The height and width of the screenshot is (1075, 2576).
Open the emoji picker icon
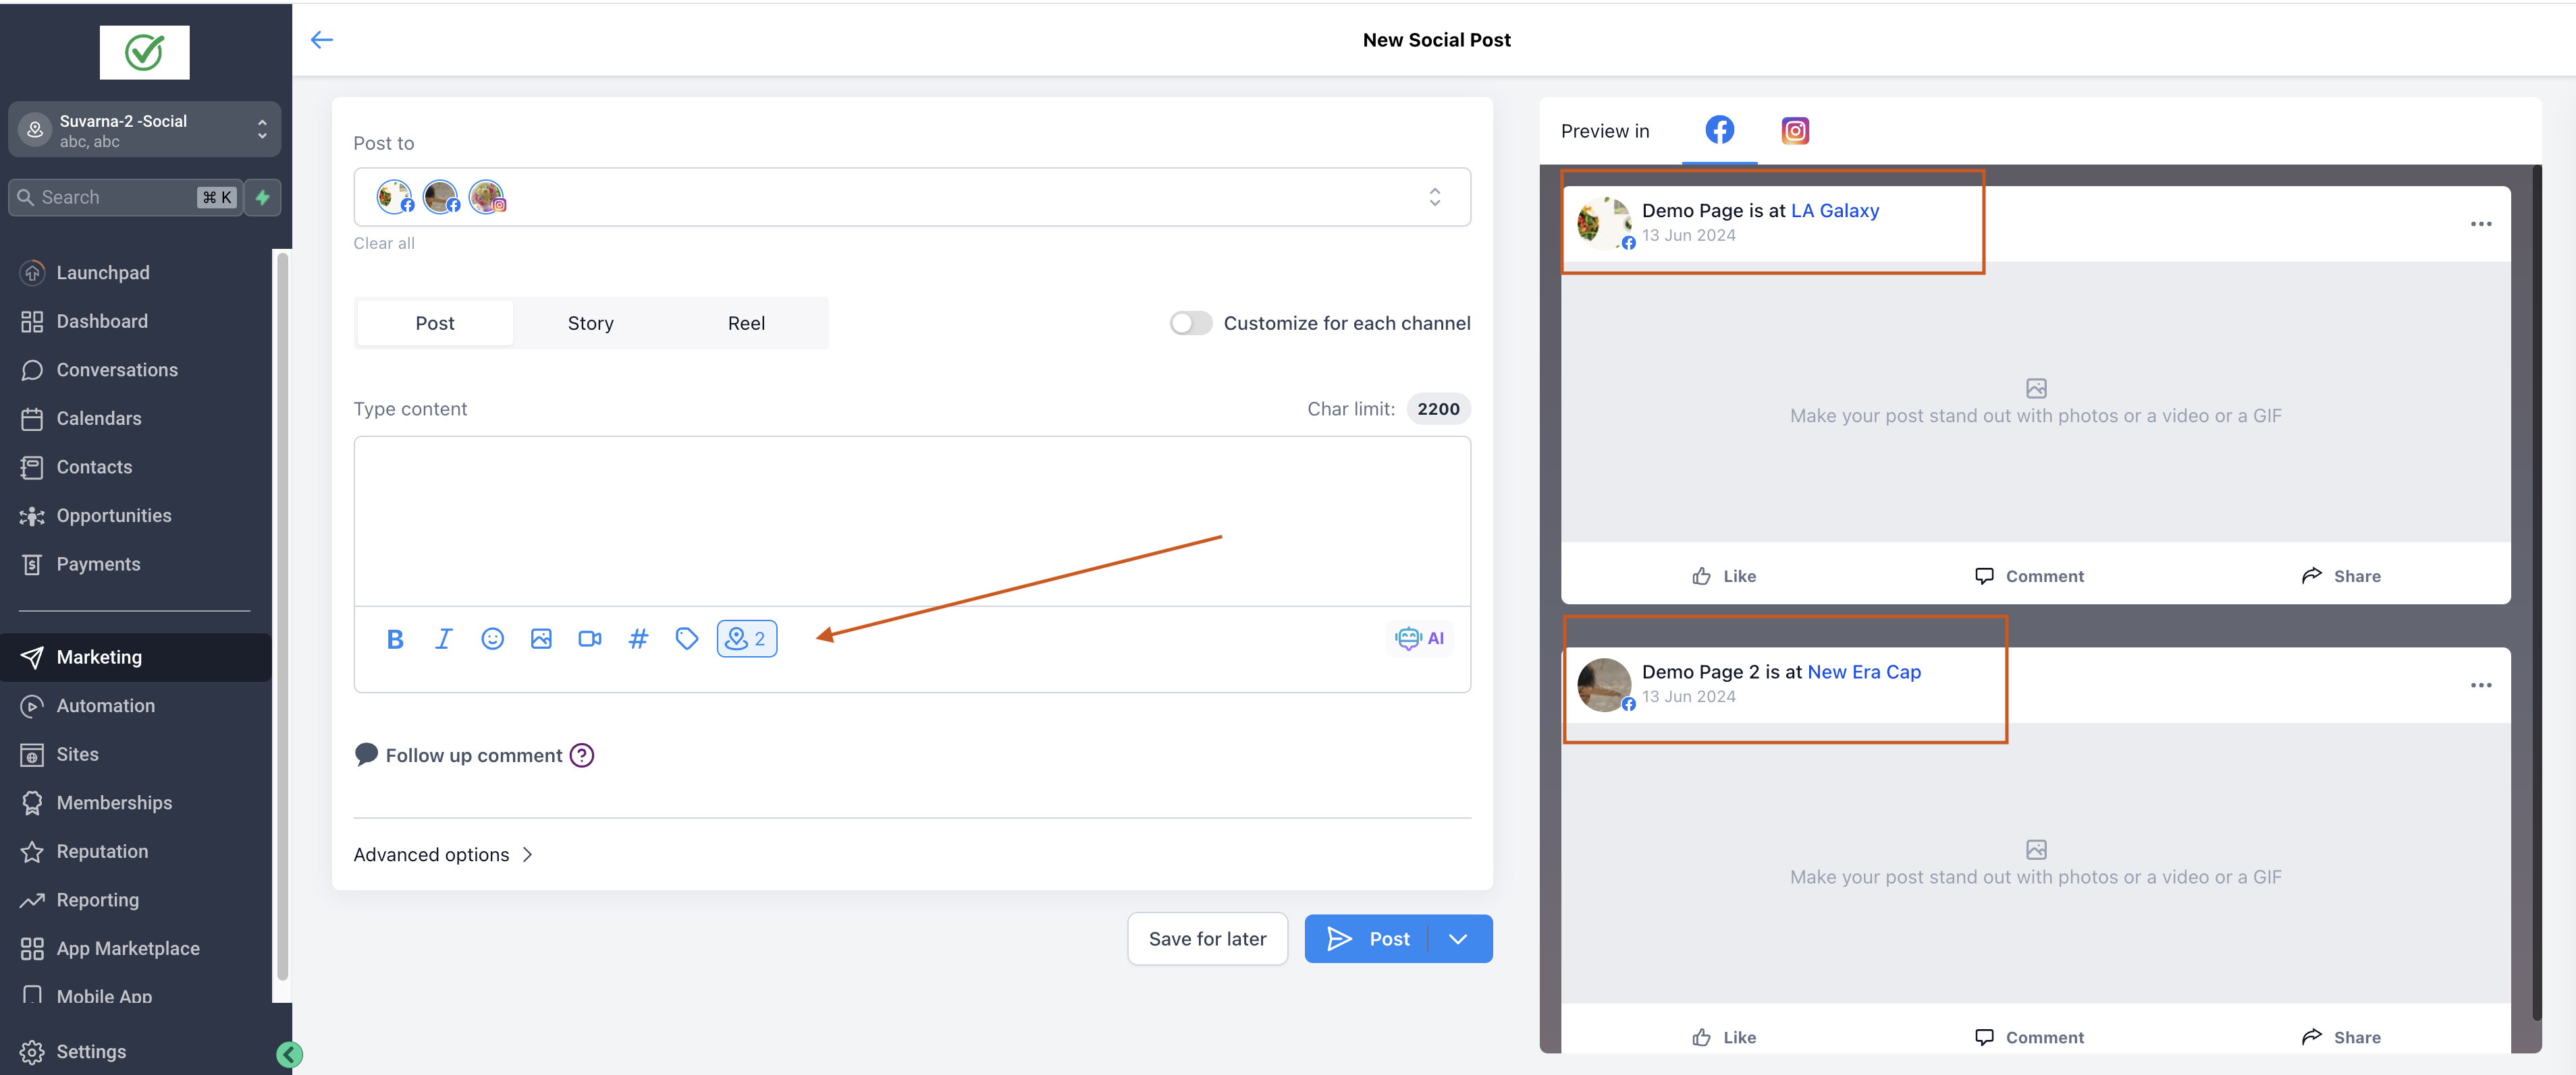492,639
